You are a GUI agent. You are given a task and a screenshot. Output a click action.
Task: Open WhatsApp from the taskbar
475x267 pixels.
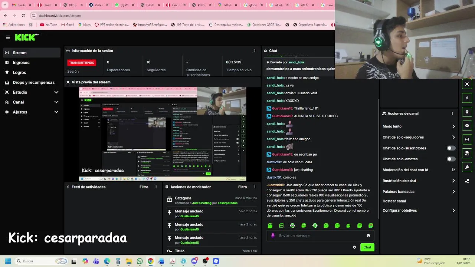140,261
